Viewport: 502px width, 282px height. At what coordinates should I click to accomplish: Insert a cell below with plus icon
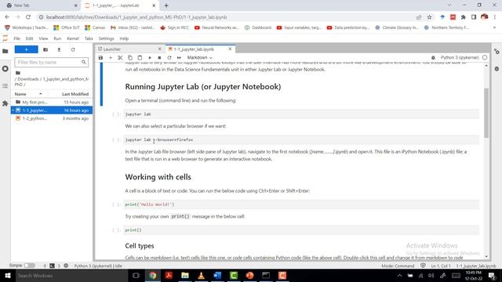click(111, 57)
